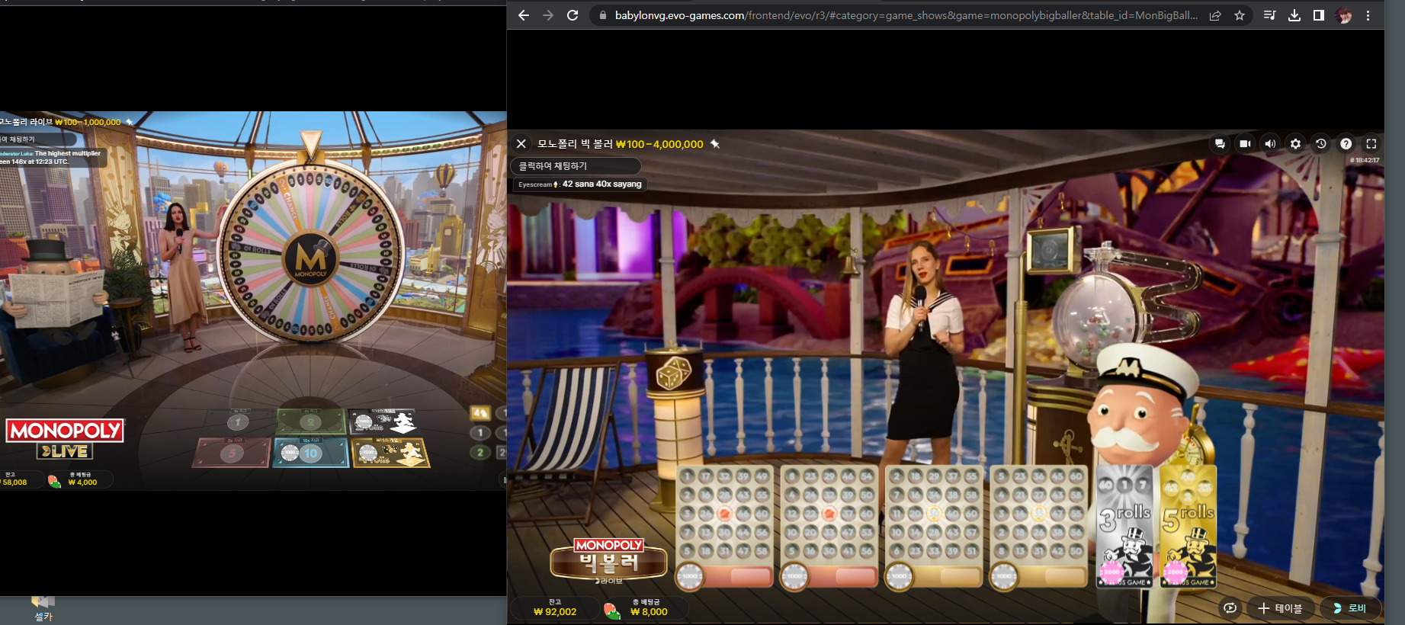Click the Big Baller rebet cycle icon
The image size is (1405, 625).
[1230, 607]
